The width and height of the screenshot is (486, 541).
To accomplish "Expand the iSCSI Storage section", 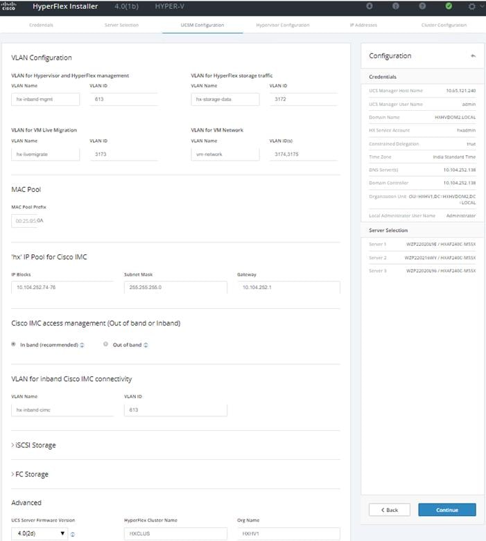I will [33, 445].
